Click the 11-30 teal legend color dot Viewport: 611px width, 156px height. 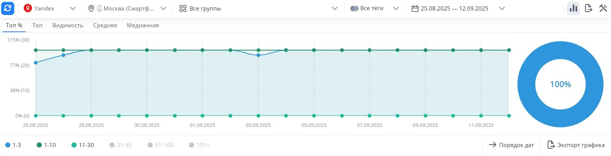pos(74,145)
